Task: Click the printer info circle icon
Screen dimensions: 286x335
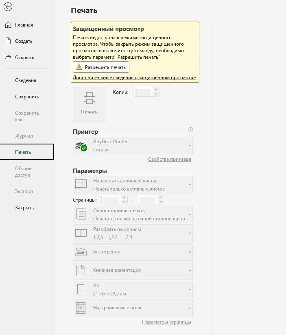Action: [190, 130]
